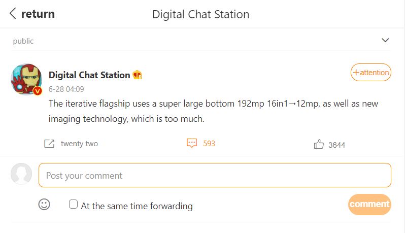
Task: Click the grey commenter avatar placeholder
Action: tap(21, 174)
